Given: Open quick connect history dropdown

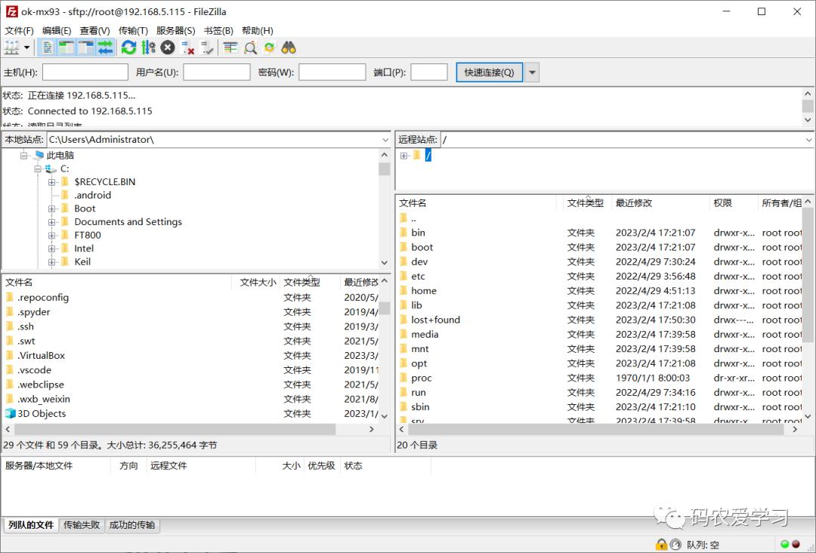Looking at the screenshot, I should tap(532, 73).
